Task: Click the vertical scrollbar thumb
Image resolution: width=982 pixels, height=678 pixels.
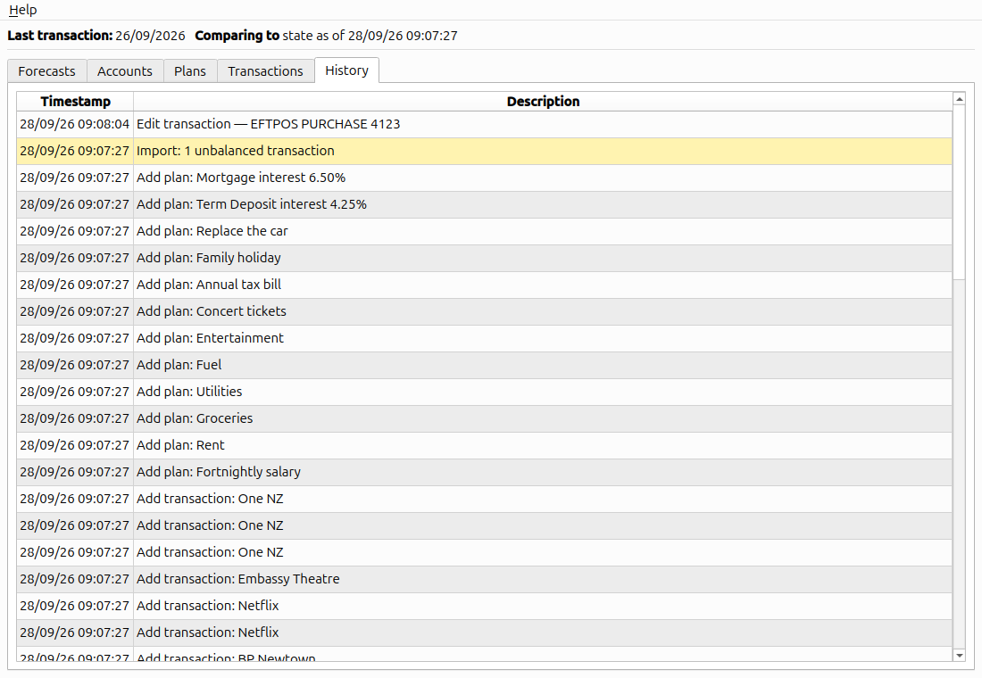Action: [x=959, y=193]
